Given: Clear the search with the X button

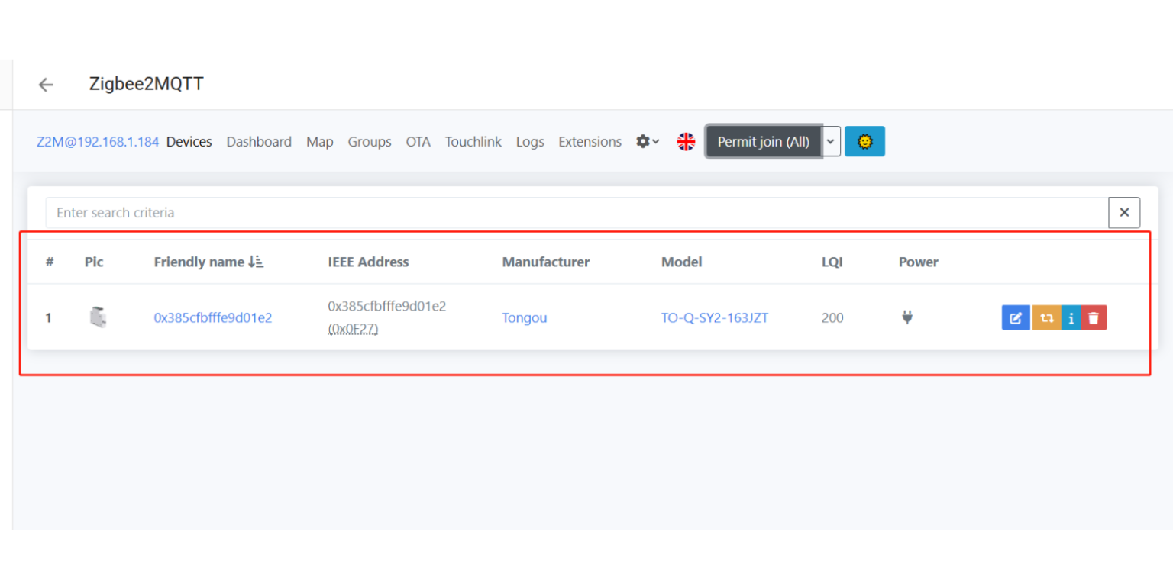Looking at the screenshot, I should coord(1124,212).
